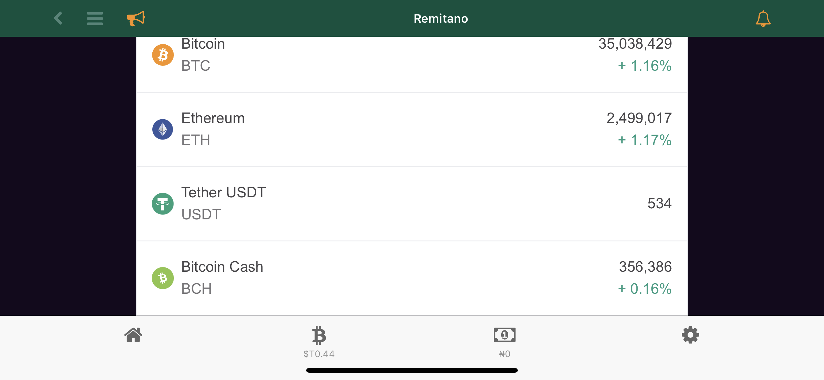Go home using the house icon
824x380 pixels.
coord(133,335)
